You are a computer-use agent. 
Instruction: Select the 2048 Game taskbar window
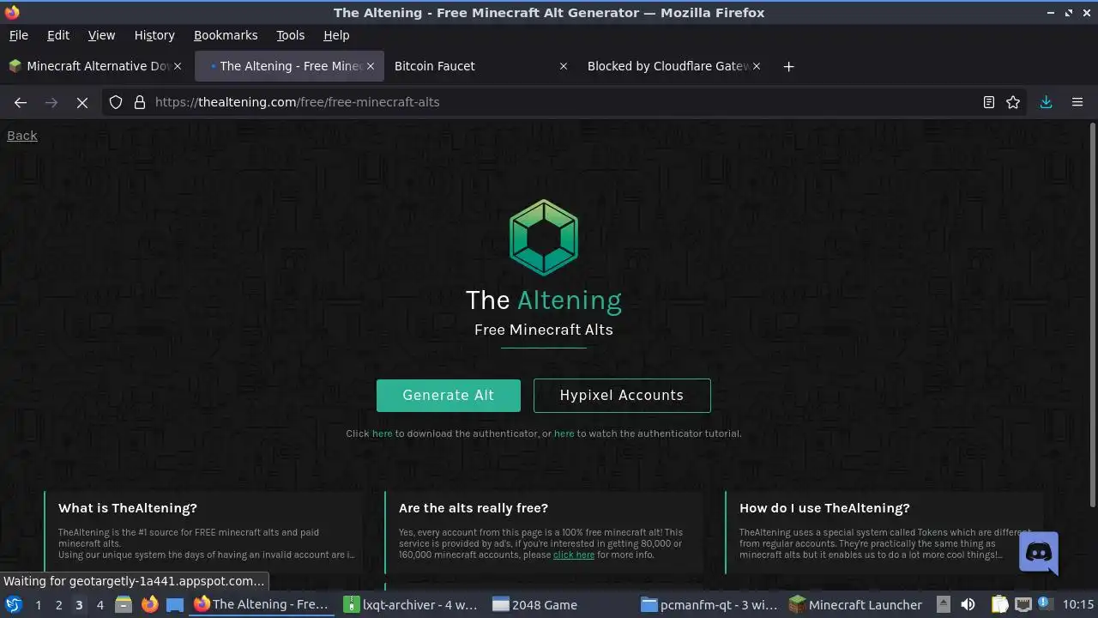[560, 604]
